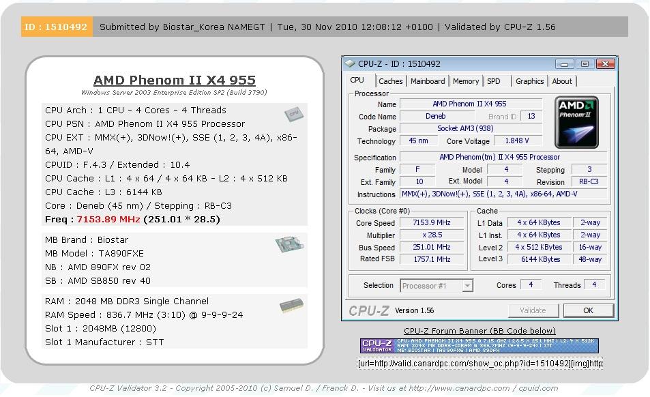Screen dimensions: 650x397
Task: Click the Package value Socket AM3 (938)
Action: click(x=471, y=128)
